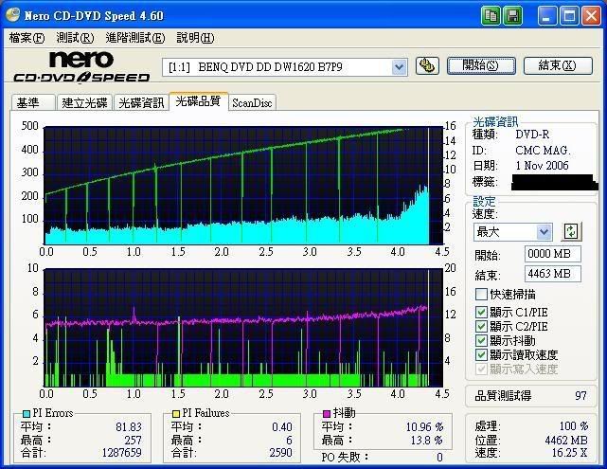Click the upper PI Errors graph
607x469 pixels.
(243, 186)
